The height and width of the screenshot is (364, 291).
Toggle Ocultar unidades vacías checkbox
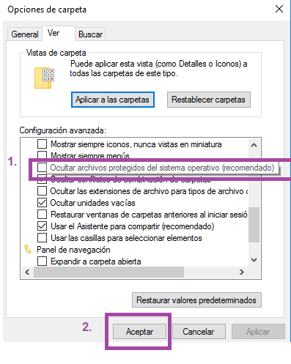[42, 203]
